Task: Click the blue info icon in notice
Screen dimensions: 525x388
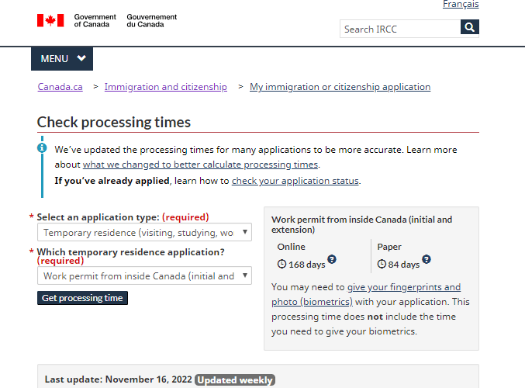Action: pyautogui.click(x=42, y=147)
